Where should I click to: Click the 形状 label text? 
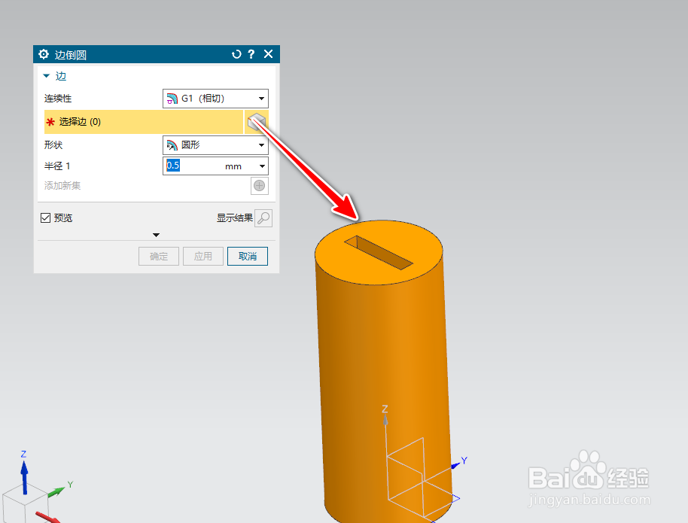[x=53, y=144]
